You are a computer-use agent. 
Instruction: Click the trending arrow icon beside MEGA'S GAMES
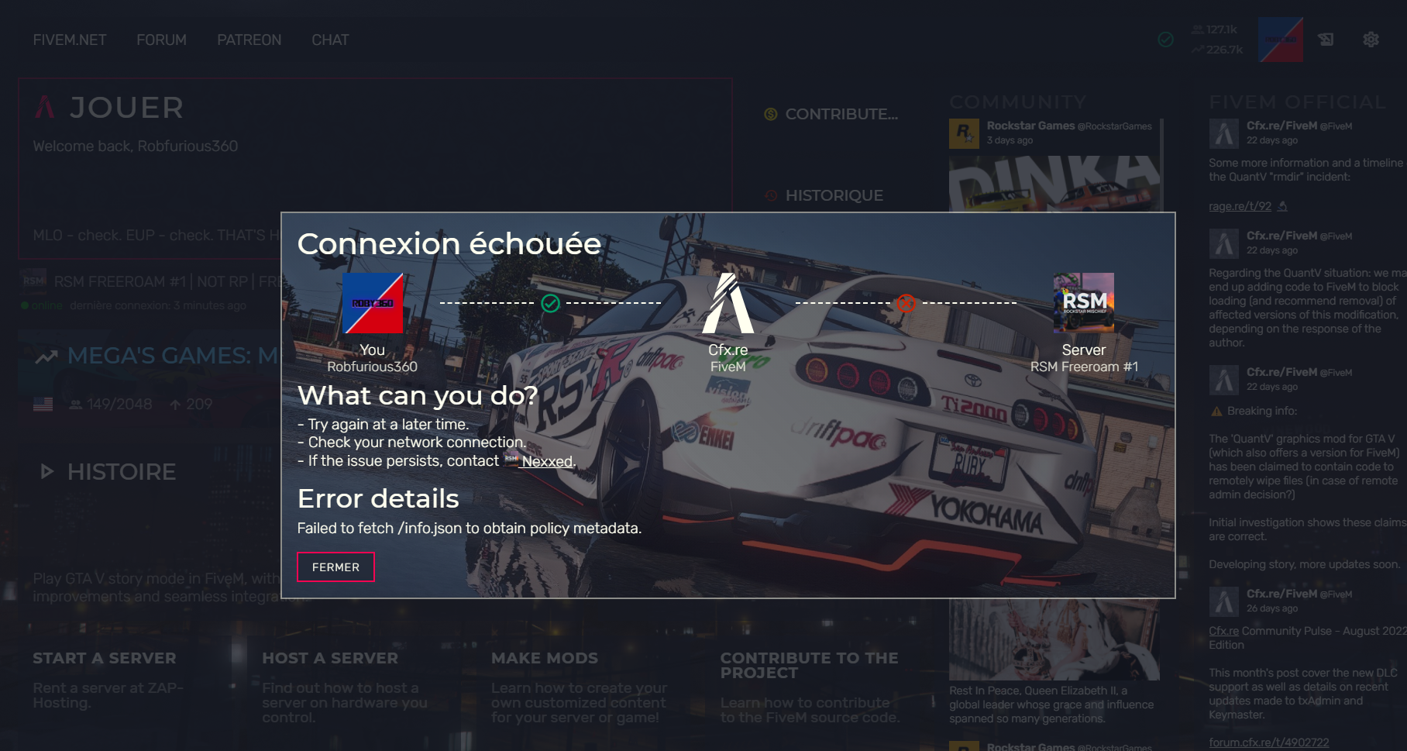(46, 357)
